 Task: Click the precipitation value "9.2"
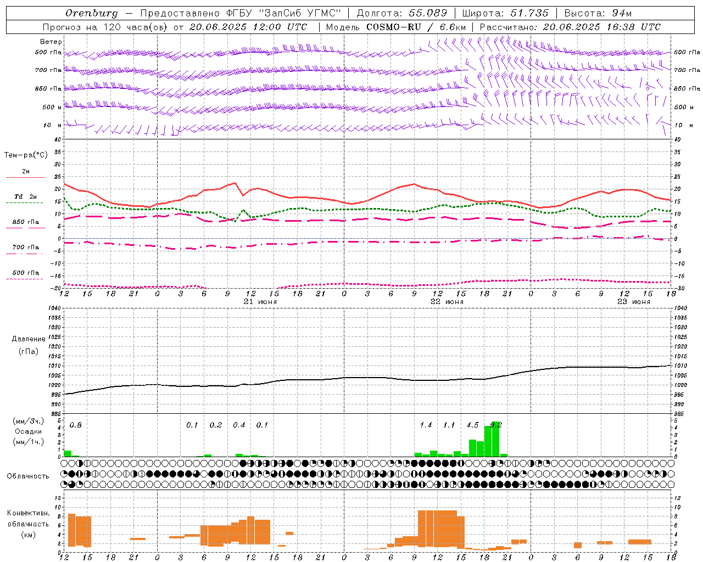(x=496, y=425)
